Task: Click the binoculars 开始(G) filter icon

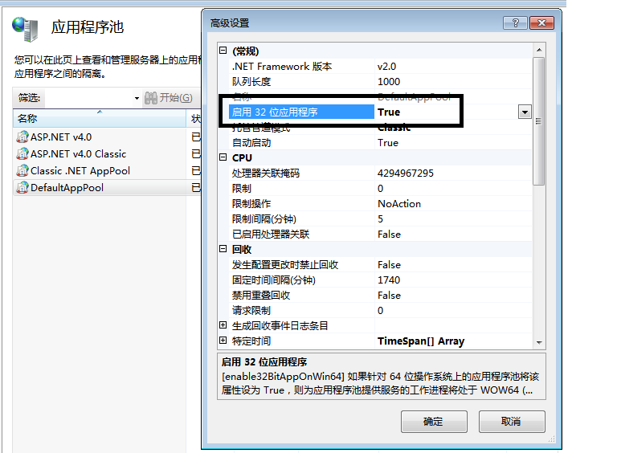Action: 151,98
